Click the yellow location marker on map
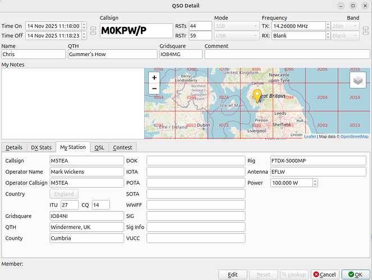Viewport: 372px width, 280px height. tap(258, 95)
